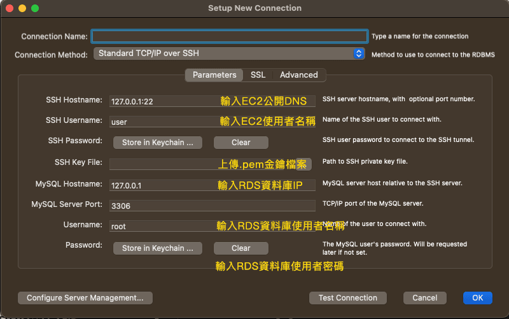Image resolution: width=509 pixels, height=319 pixels.
Task: Switch to the Parameters tab
Action: click(x=214, y=75)
